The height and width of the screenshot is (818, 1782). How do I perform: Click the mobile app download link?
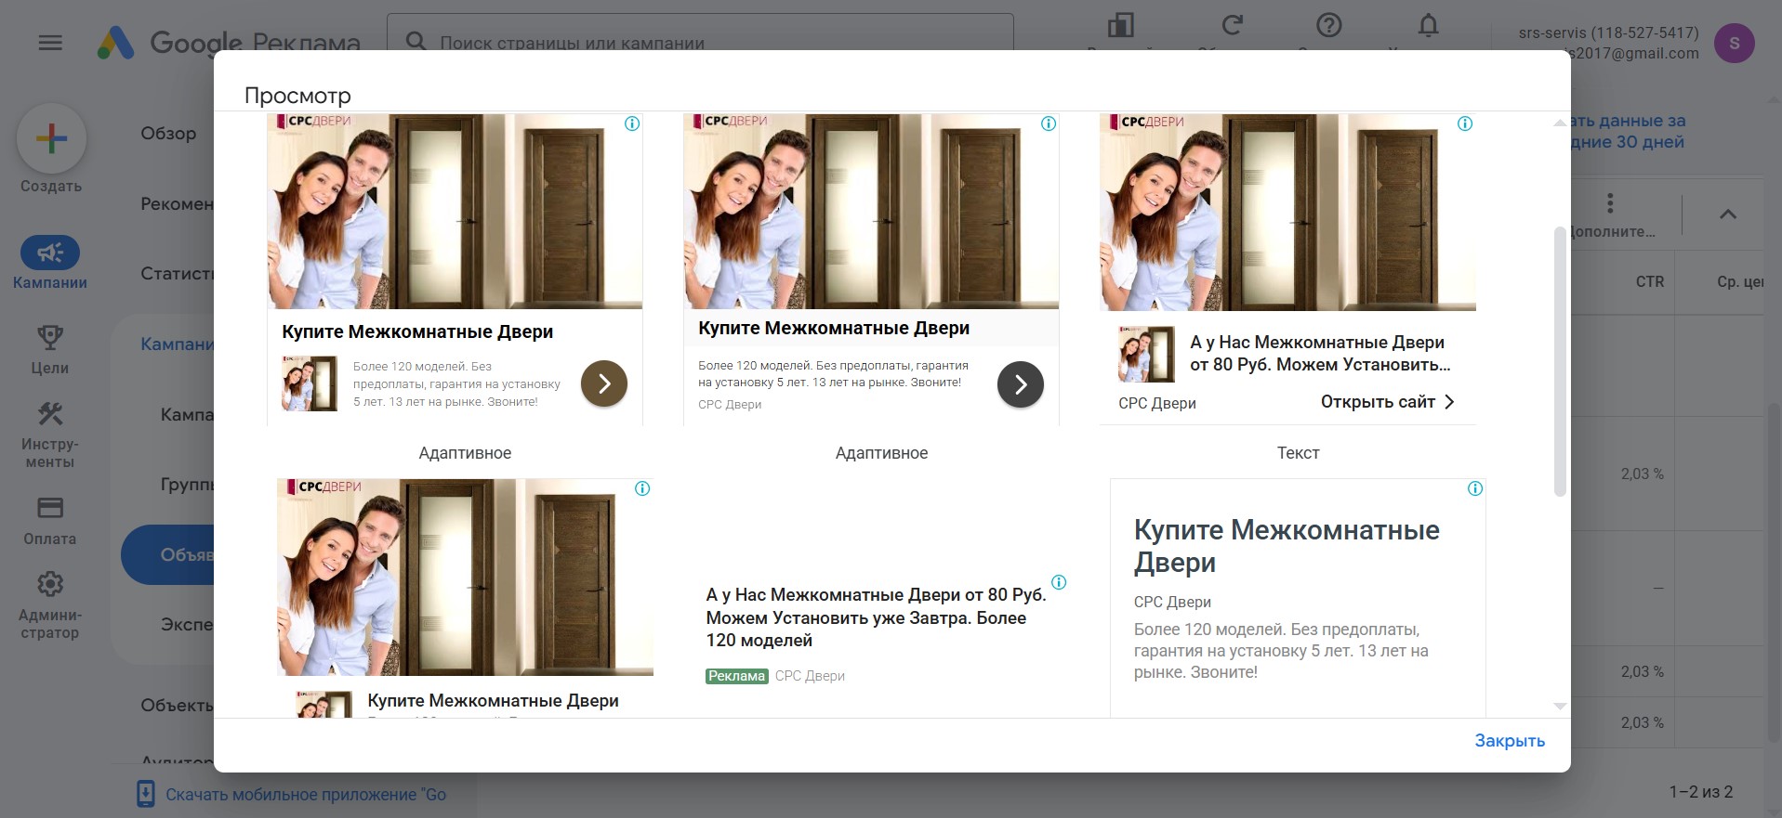coord(306,795)
